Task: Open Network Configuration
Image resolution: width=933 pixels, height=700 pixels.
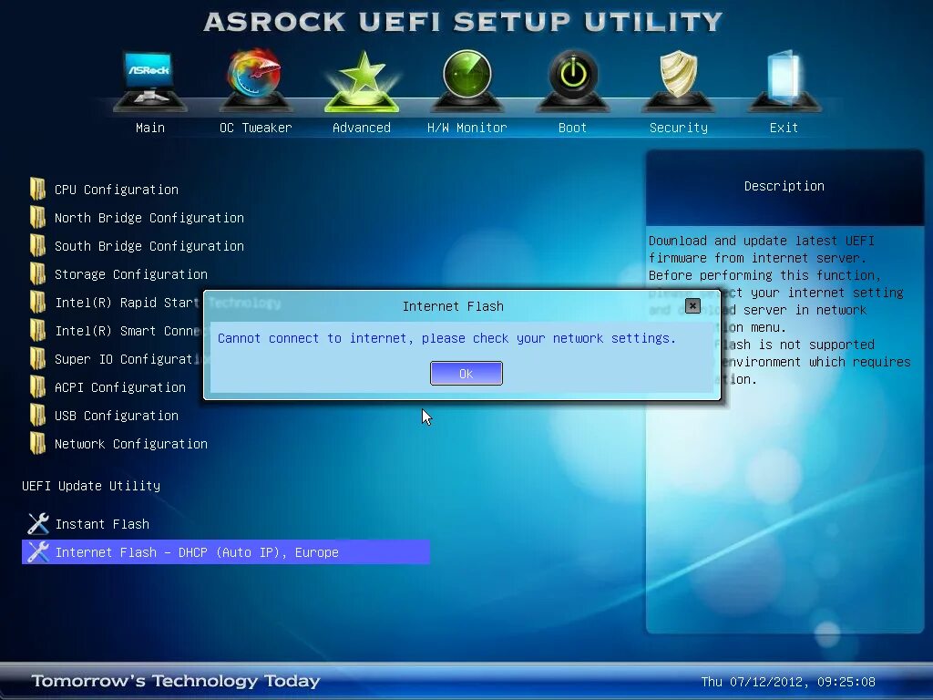Action: point(131,444)
